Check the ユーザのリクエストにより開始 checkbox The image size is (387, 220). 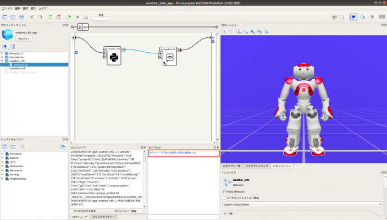tap(224, 198)
